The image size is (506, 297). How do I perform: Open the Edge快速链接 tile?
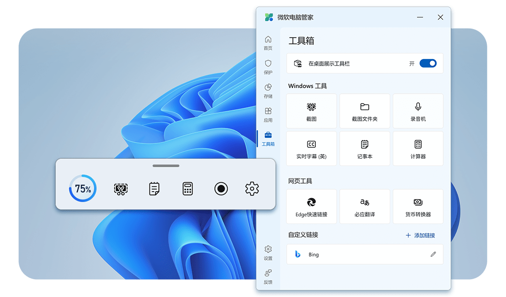tap(312, 207)
